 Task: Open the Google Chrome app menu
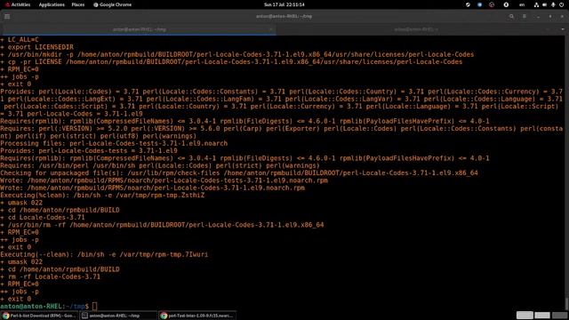(113, 4)
